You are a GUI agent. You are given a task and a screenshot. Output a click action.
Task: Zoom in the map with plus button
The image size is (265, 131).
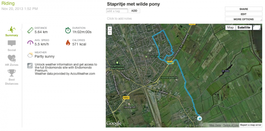click(110, 29)
